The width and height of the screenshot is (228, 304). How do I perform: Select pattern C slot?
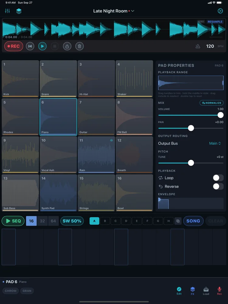pos(116,221)
